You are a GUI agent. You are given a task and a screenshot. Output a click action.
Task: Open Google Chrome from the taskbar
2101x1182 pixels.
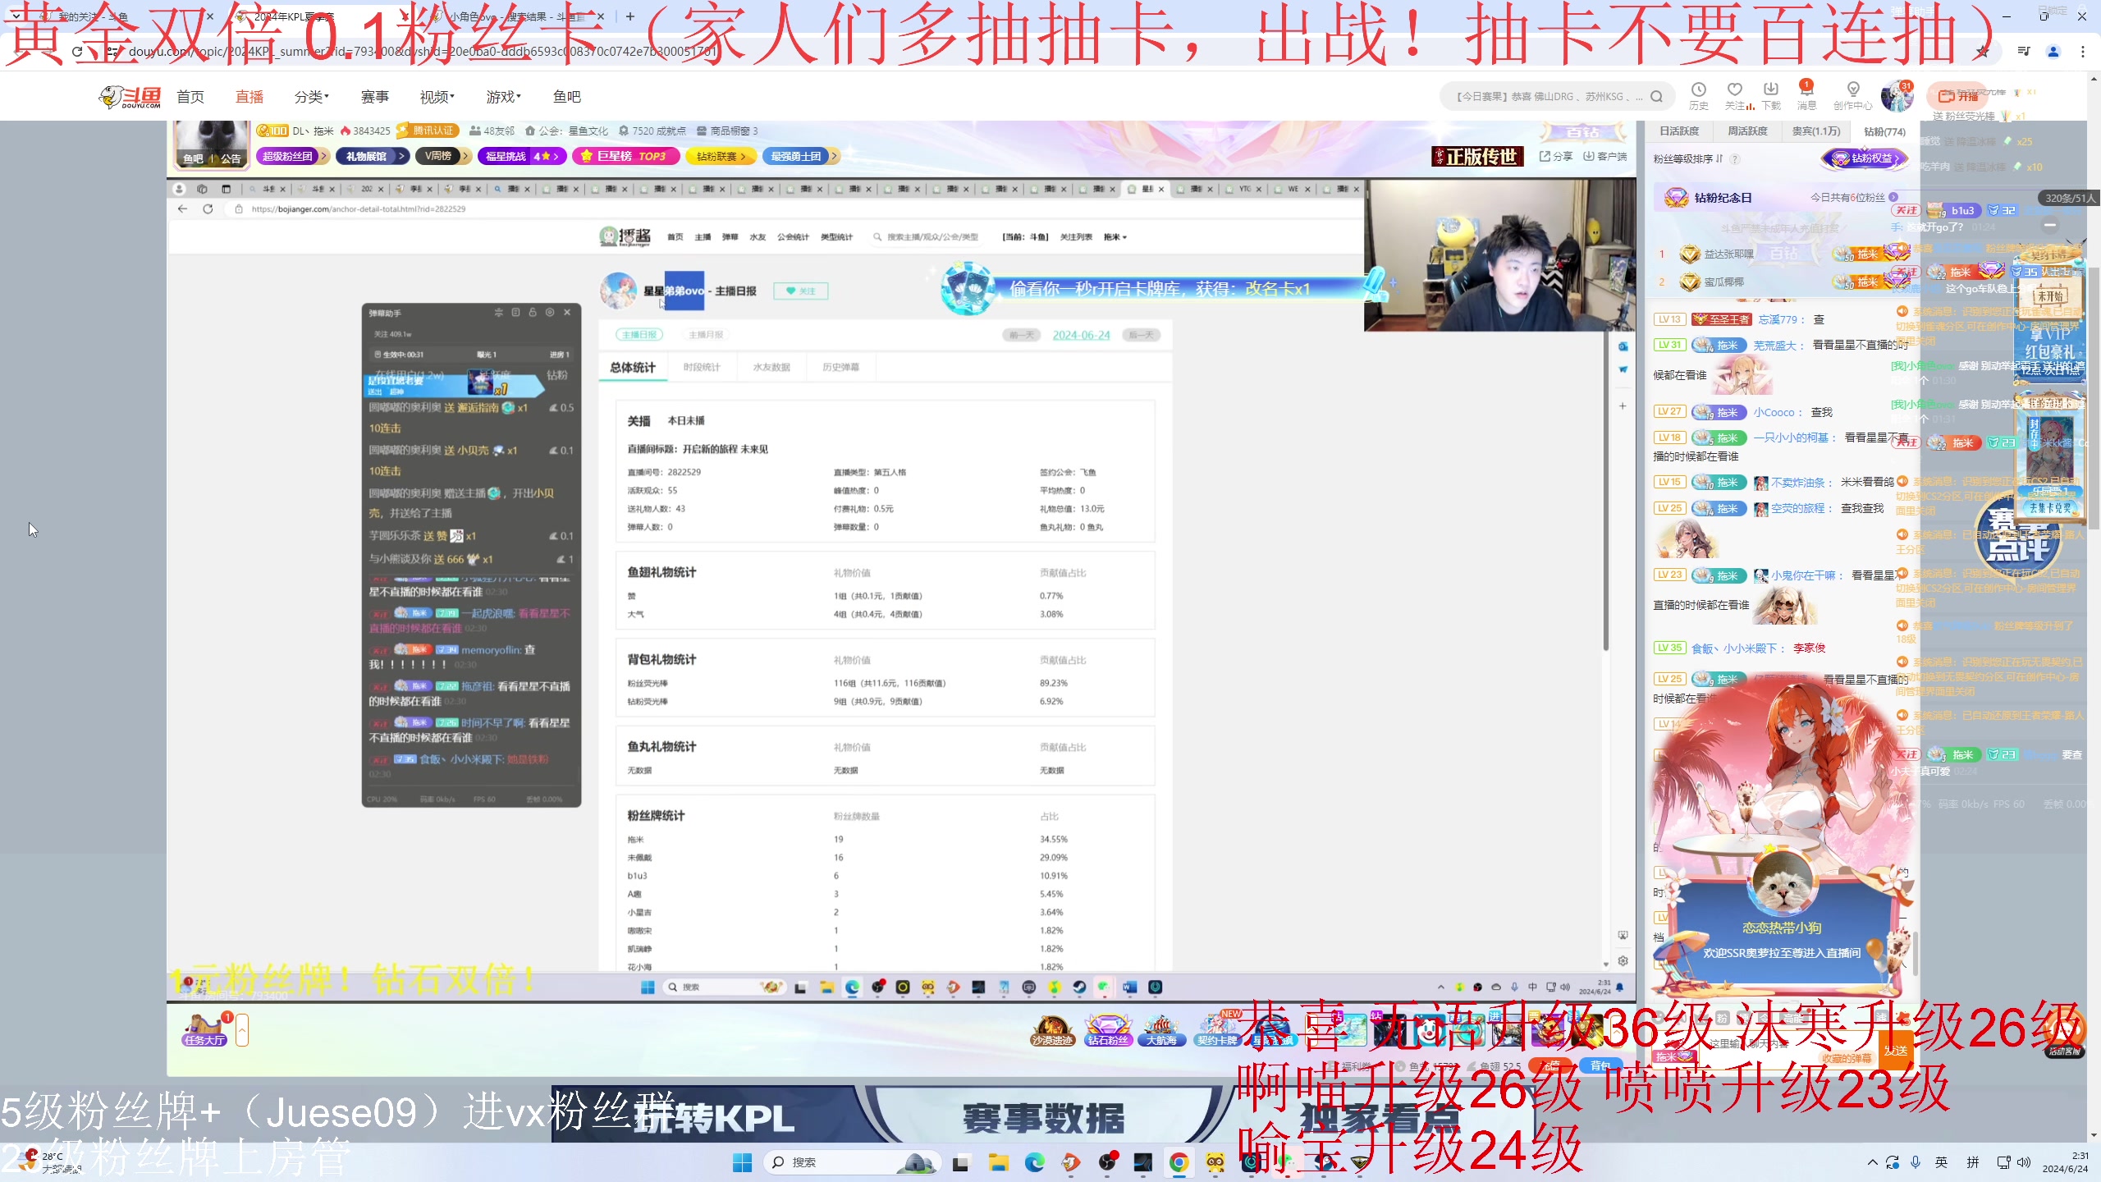1179,1162
